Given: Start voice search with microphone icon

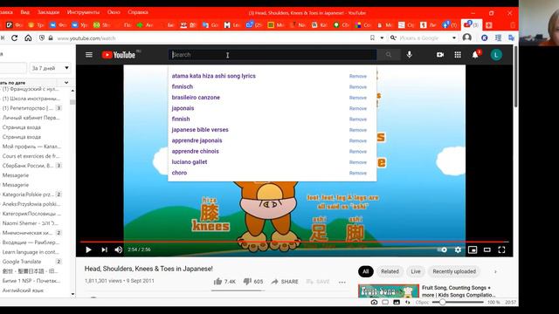Looking at the screenshot, I should [410, 54].
